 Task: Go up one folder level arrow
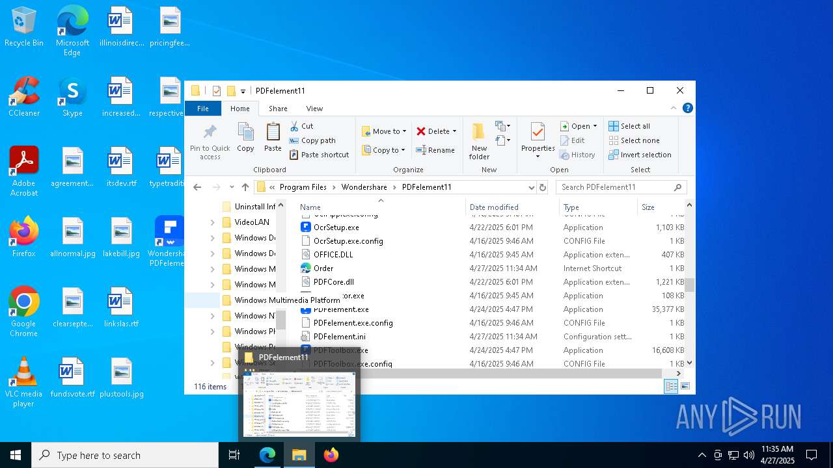point(245,187)
